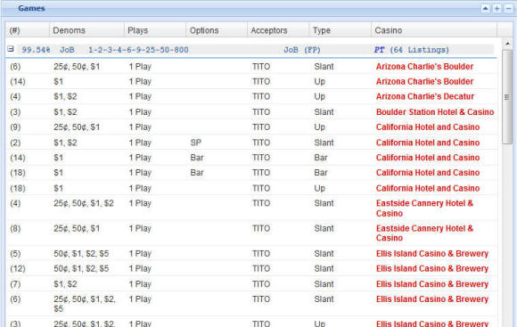Open Arizona Charlie's Boulder link in Slant row
Viewport: 517px width, 327px height.
pyautogui.click(x=424, y=67)
